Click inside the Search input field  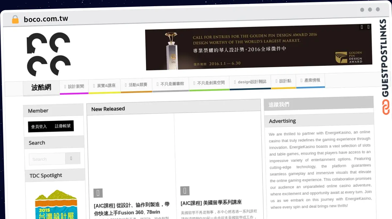point(46,159)
